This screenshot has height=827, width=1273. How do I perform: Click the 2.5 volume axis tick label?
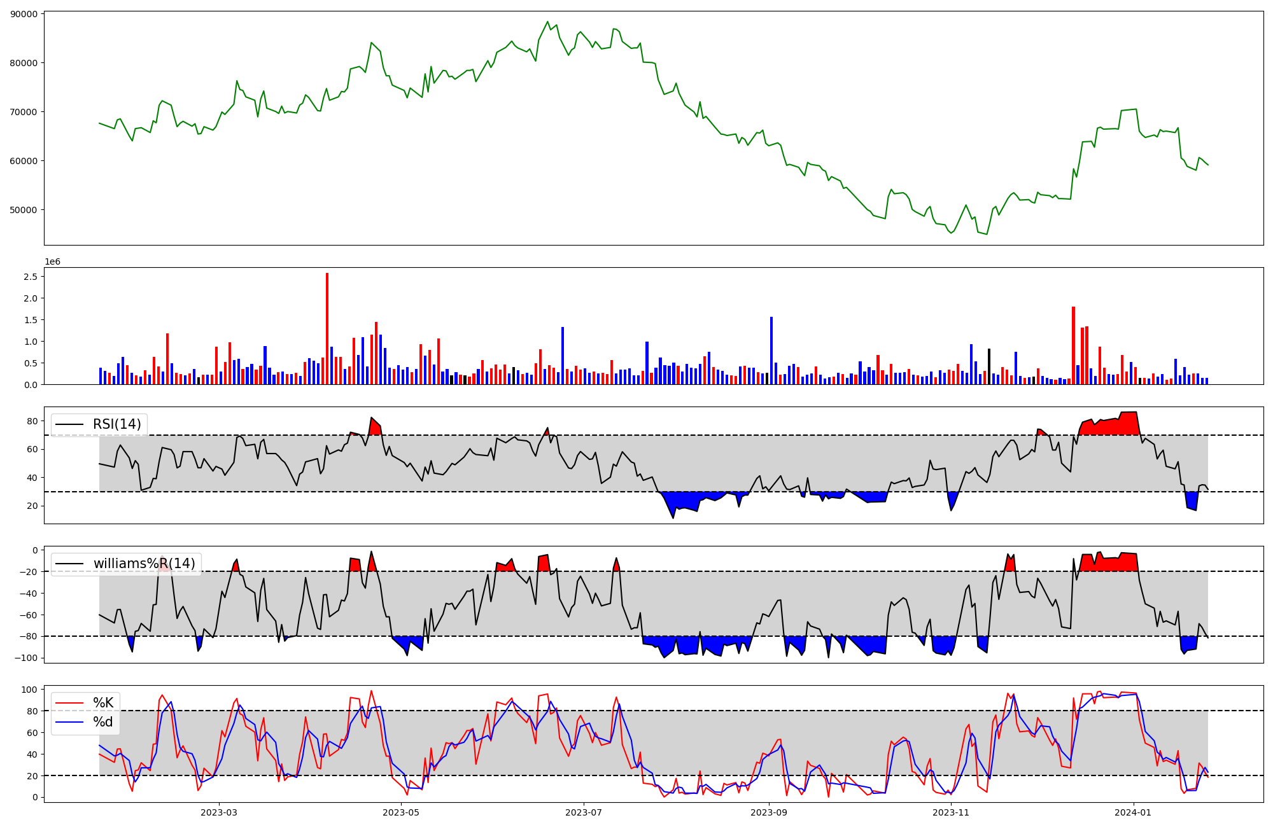[x=31, y=277]
